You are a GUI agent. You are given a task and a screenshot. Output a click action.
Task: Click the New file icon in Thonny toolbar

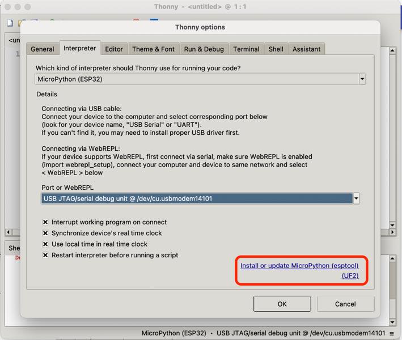[10, 23]
